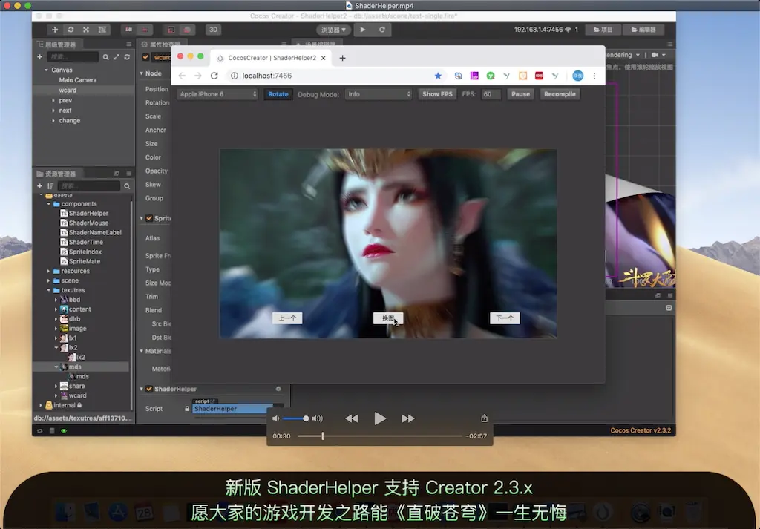Select wcard node in hierarchy
The image size is (760, 529).
[68, 90]
